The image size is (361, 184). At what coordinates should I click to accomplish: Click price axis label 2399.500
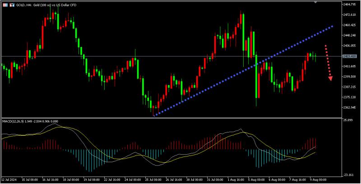(x=349, y=76)
